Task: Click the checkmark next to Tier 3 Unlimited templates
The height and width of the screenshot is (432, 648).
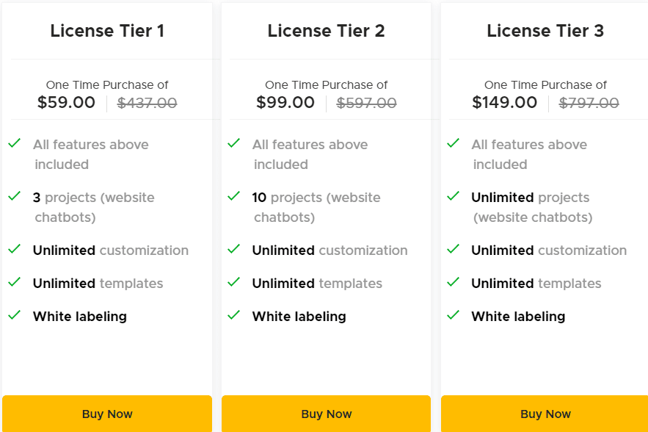Action: 453,283
